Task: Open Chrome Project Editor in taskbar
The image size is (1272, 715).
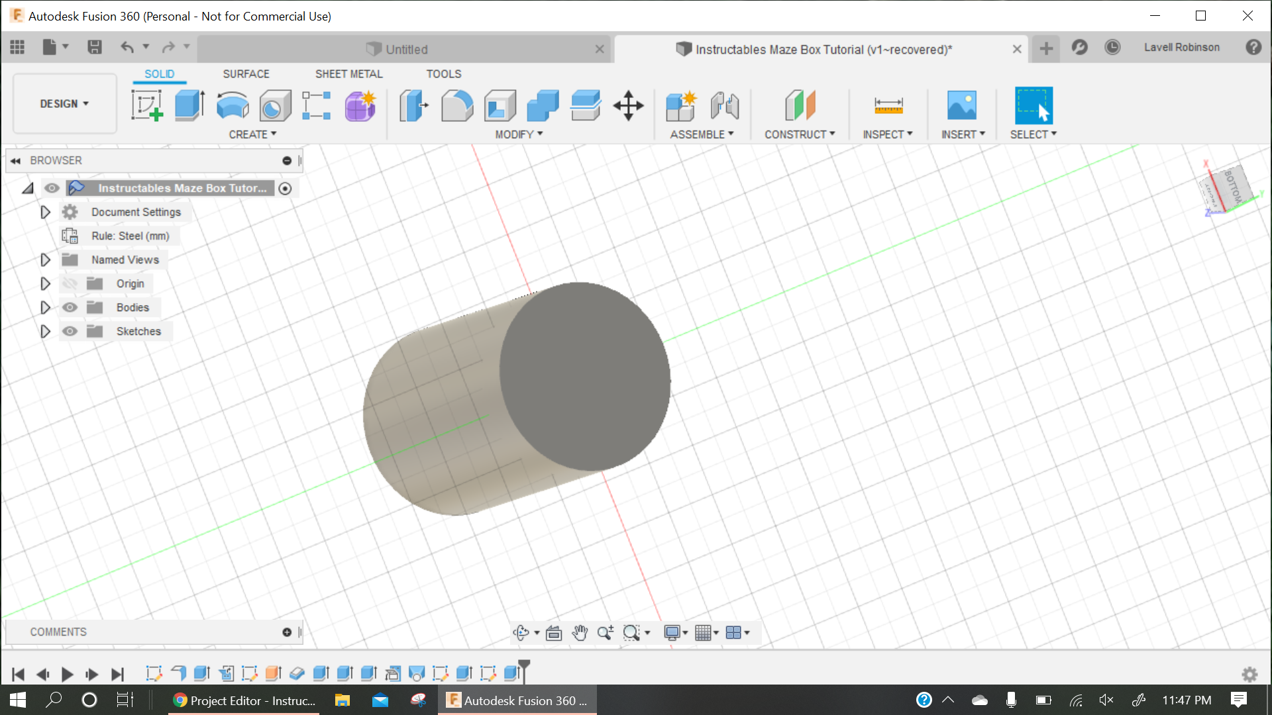Action: pyautogui.click(x=244, y=700)
